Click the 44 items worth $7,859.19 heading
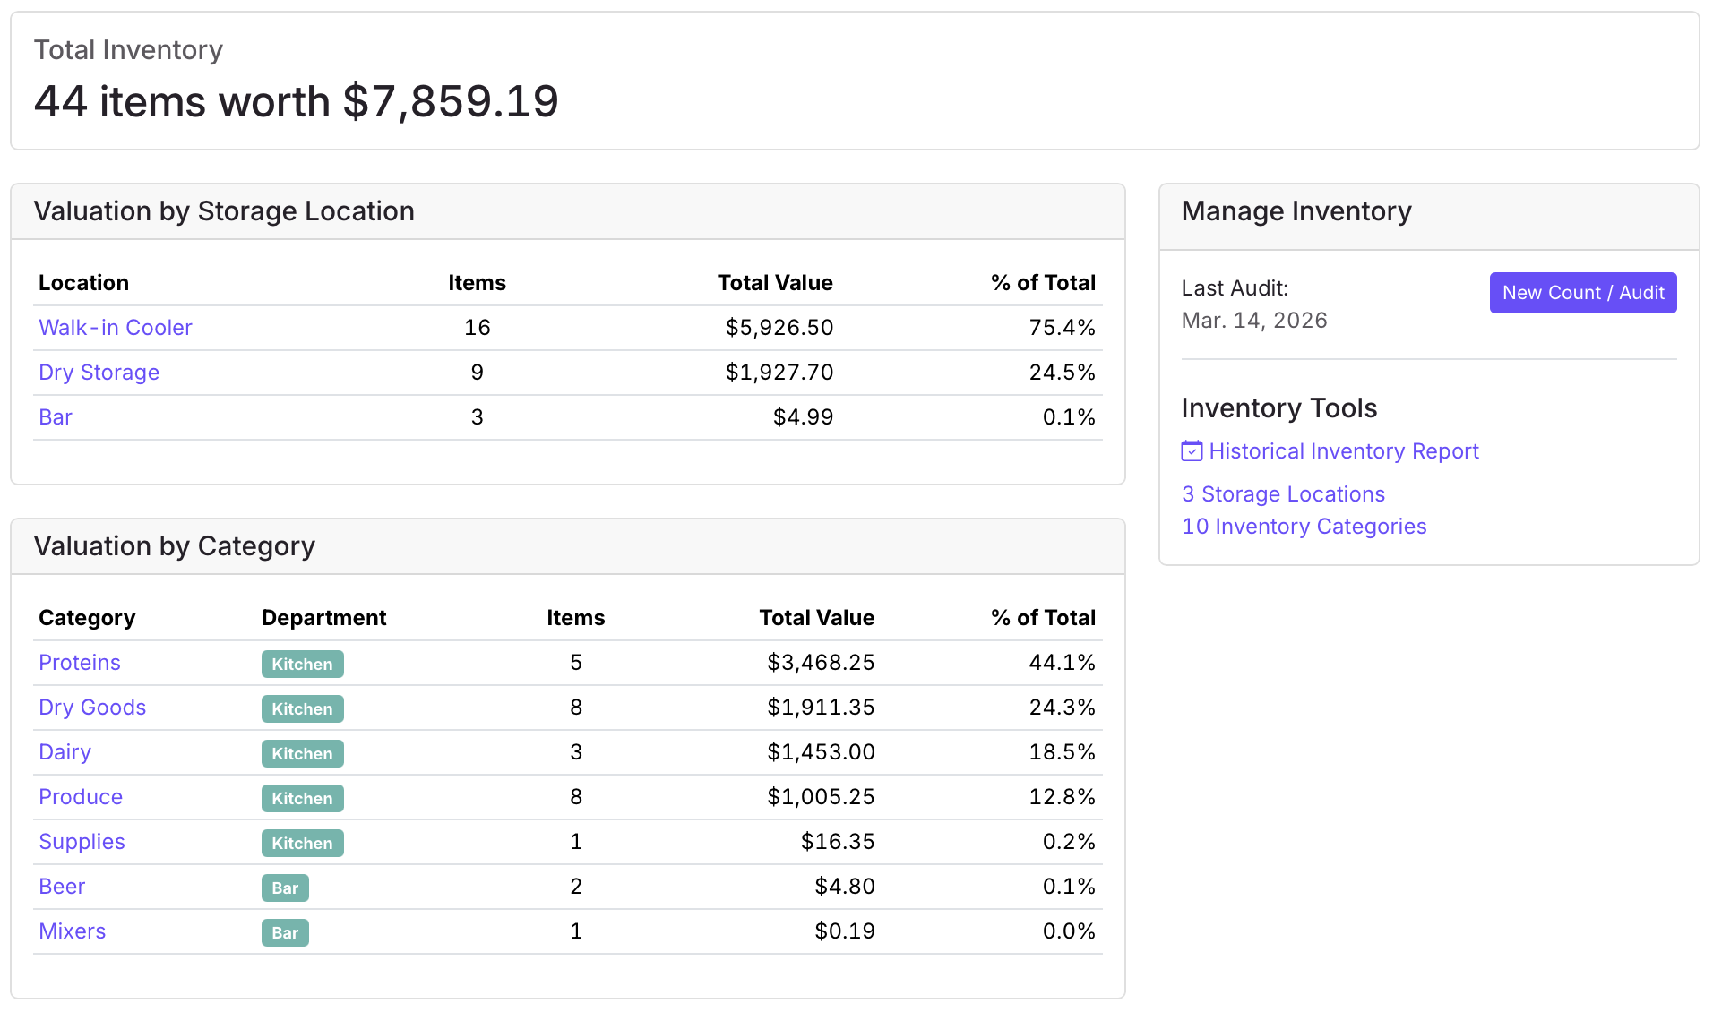Image resolution: width=1713 pixels, height=1012 pixels. 297,101
